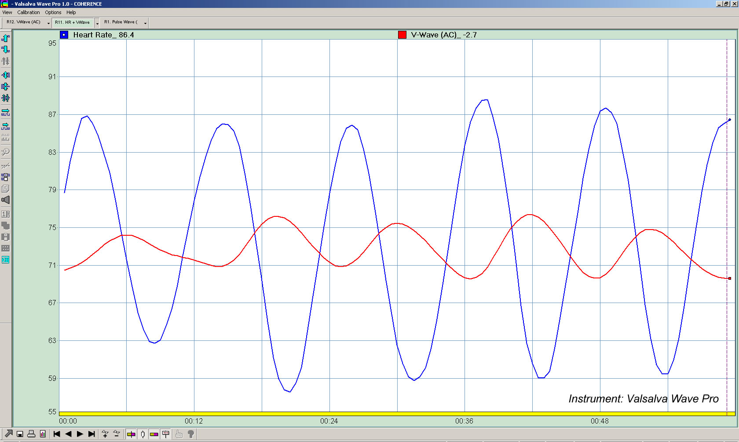Toggle the yellow-magenta bar with cursor button
Viewport: 739px width, 442px height.
click(131, 434)
